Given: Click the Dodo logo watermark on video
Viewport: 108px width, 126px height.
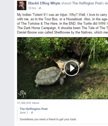Looking at the screenshot, I should click(22, 94).
